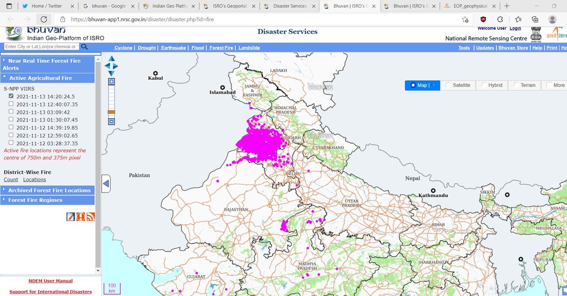Enable the 2021-11-12 12:59:02.65 layer
This screenshot has height=296, width=567.
(x=11, y=135)
